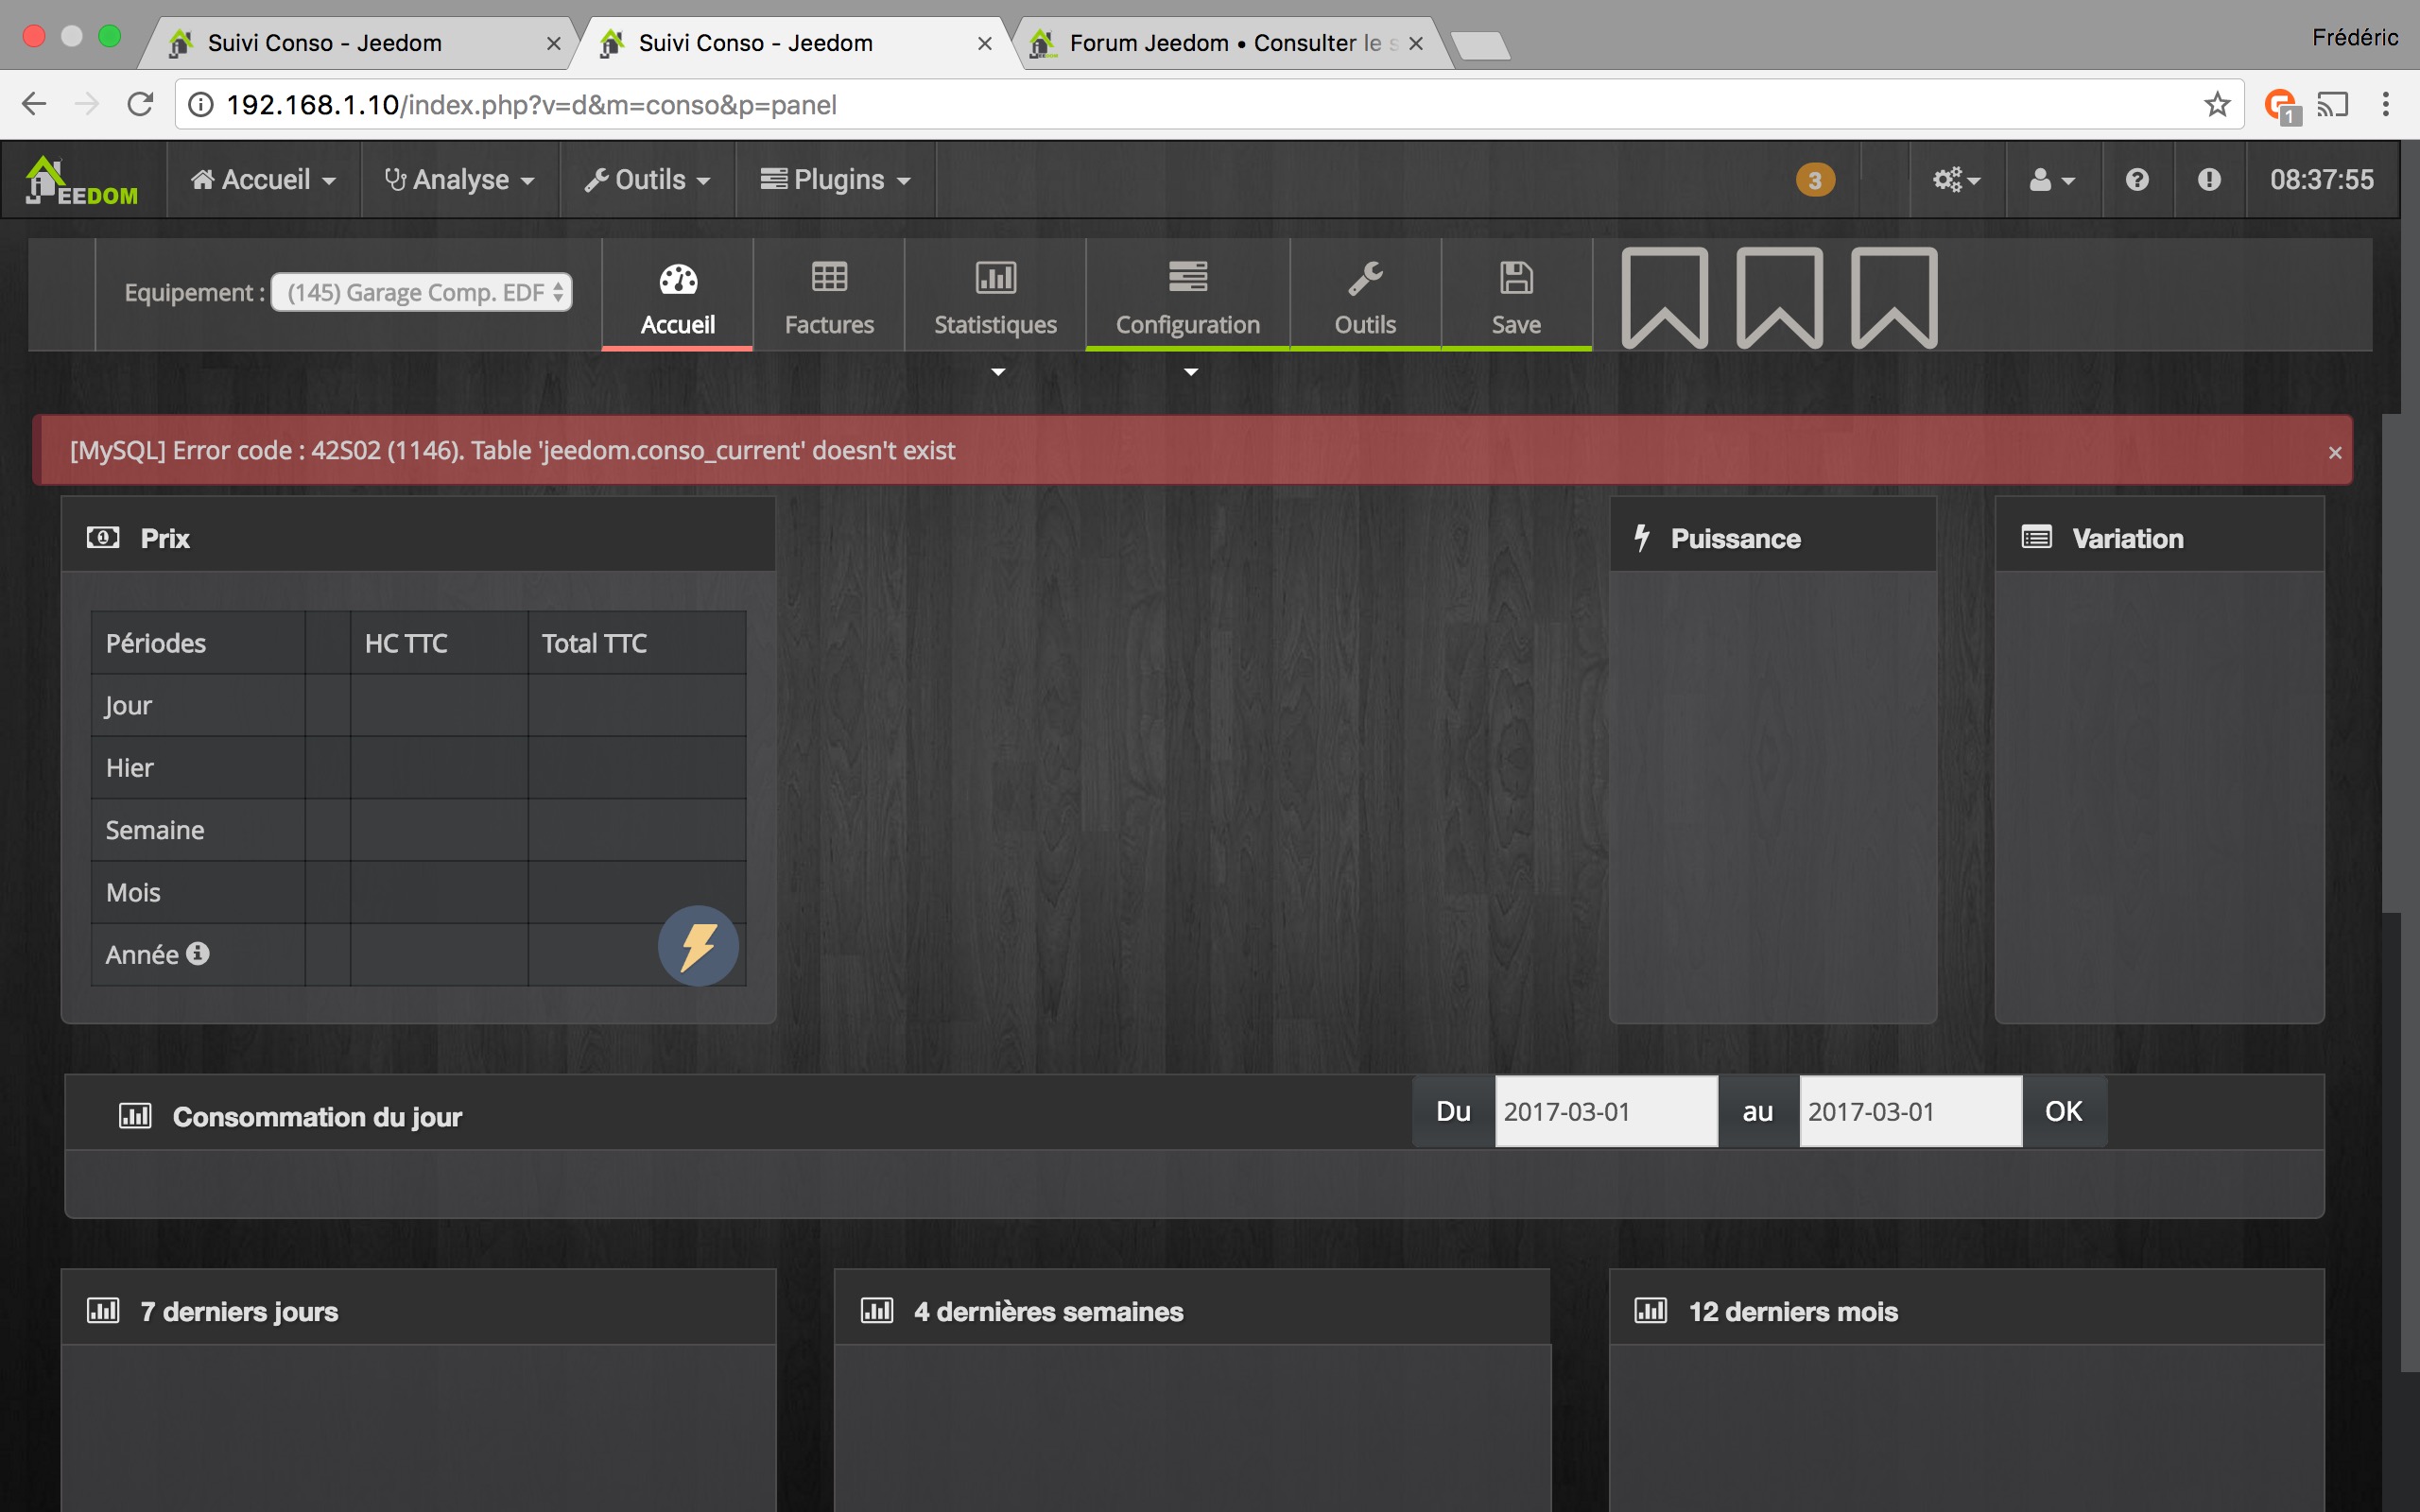This screenshot has height=1512, width=2420.
Task: Dismiss the MySQL error alert
Action: pos(2335,452)
